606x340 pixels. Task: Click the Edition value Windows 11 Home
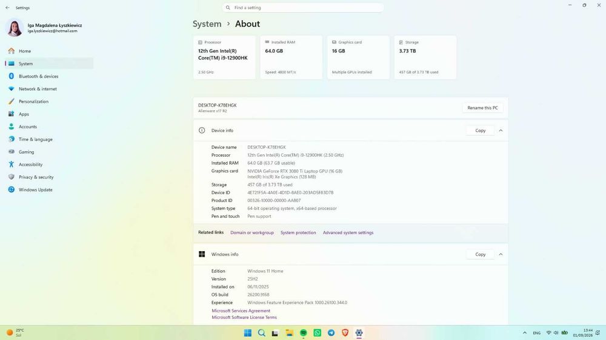pyautogui.click(x=265, y=271)
